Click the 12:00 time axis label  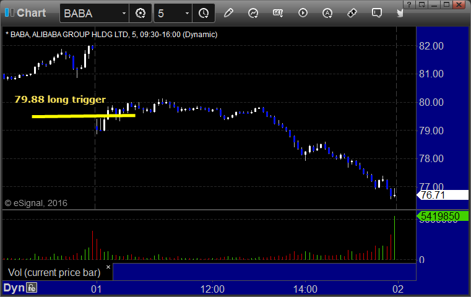[212, 289]
